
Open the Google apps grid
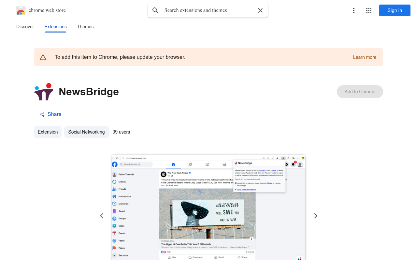[x=369, y=10]
